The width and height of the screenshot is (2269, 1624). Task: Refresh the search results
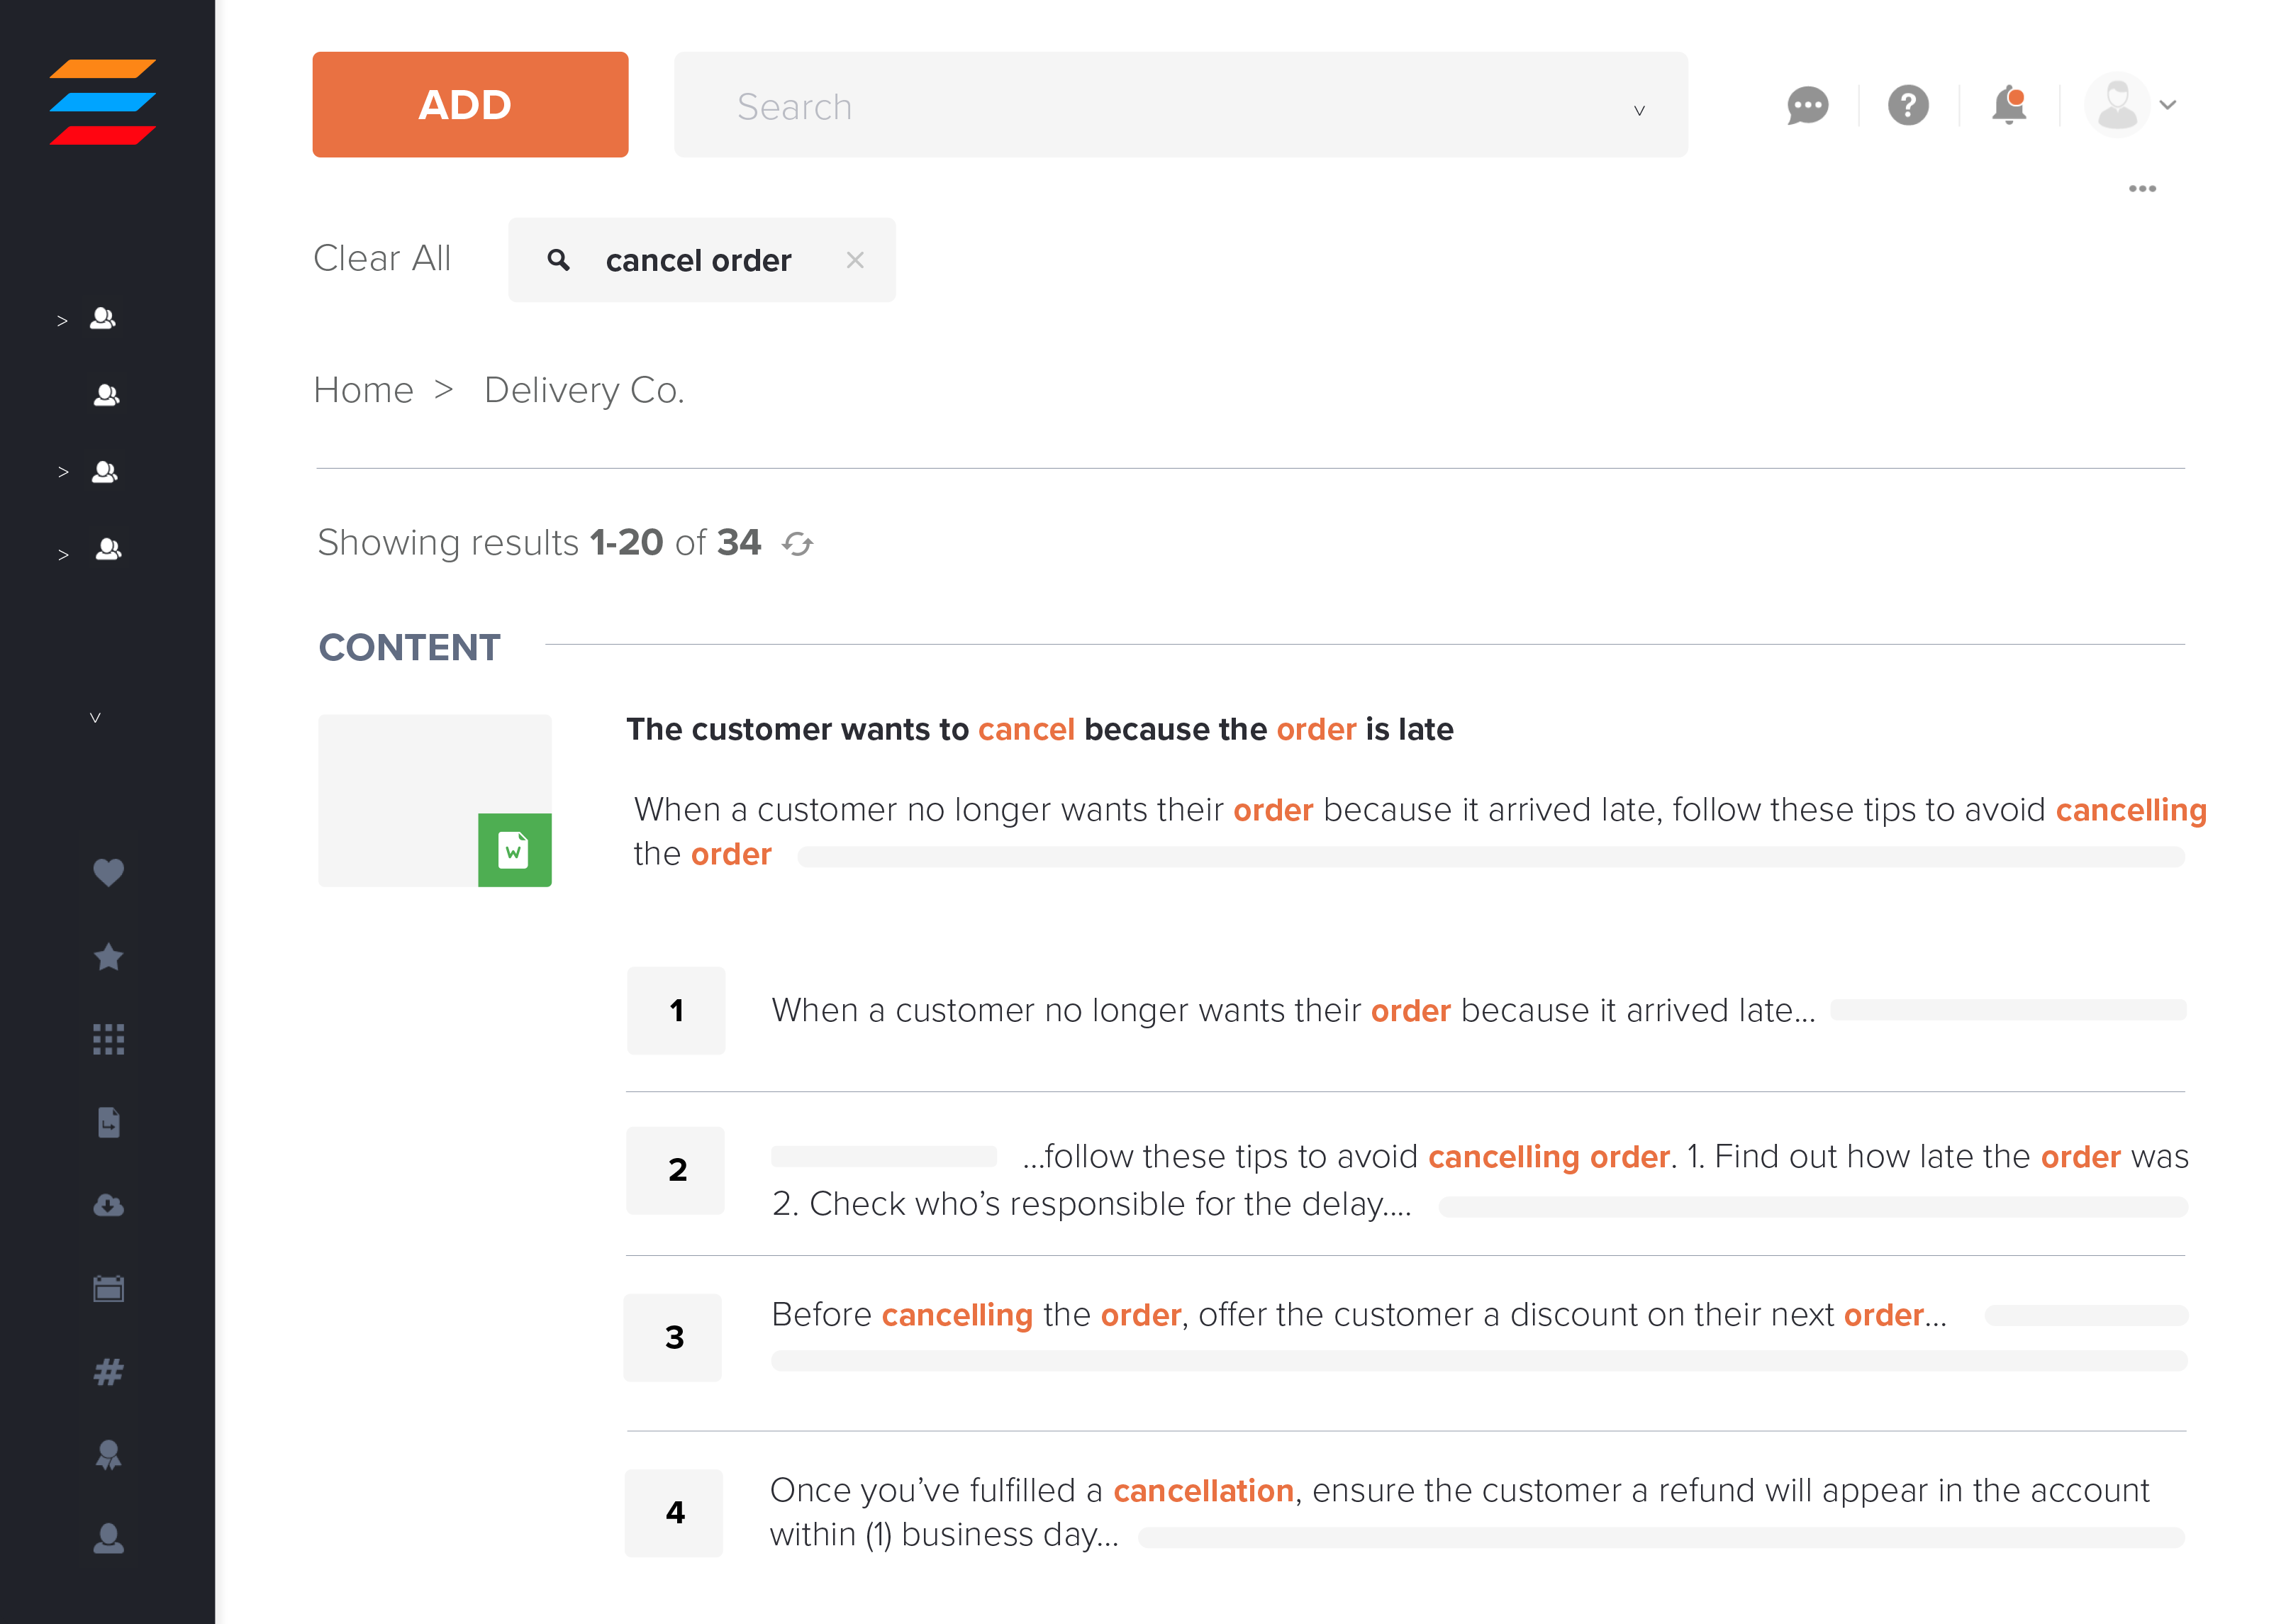[x=798, y=544]
